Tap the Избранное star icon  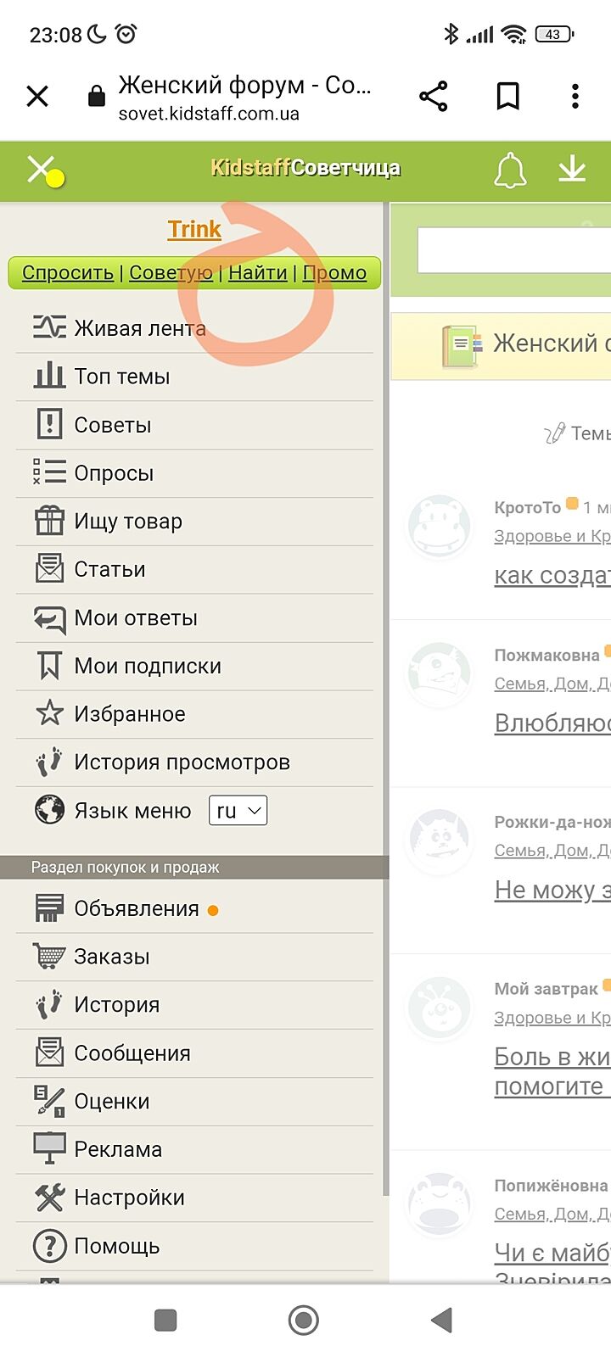[x=49, y=713]
